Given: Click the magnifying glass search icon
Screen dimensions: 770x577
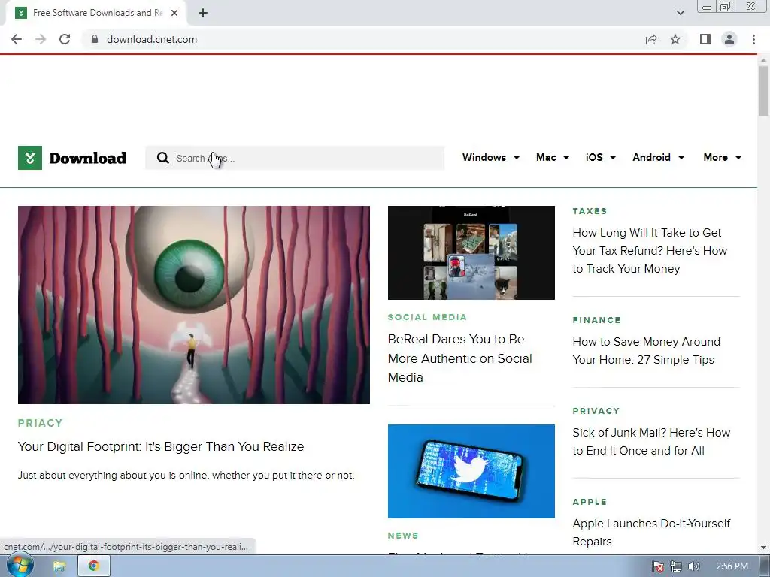Looking at the screenshot, I should 162,158.
